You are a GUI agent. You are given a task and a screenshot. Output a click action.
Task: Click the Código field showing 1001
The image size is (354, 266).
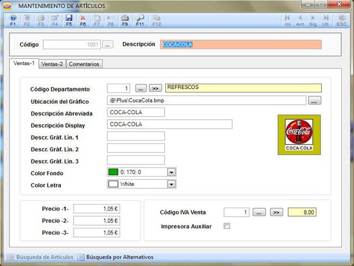pyautogui.click(x=71, y=44)
